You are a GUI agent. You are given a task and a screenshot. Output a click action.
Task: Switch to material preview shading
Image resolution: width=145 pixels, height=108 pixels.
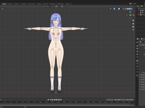130,9
